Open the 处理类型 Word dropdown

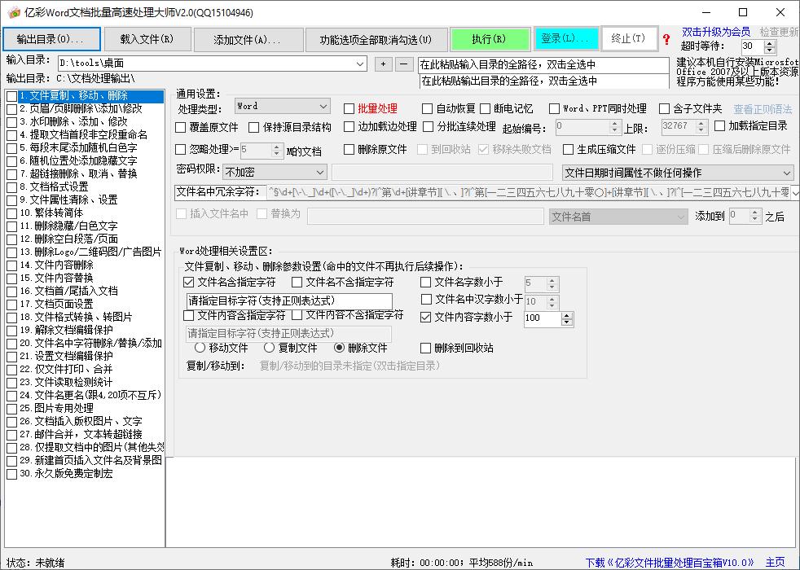(323, 107)
